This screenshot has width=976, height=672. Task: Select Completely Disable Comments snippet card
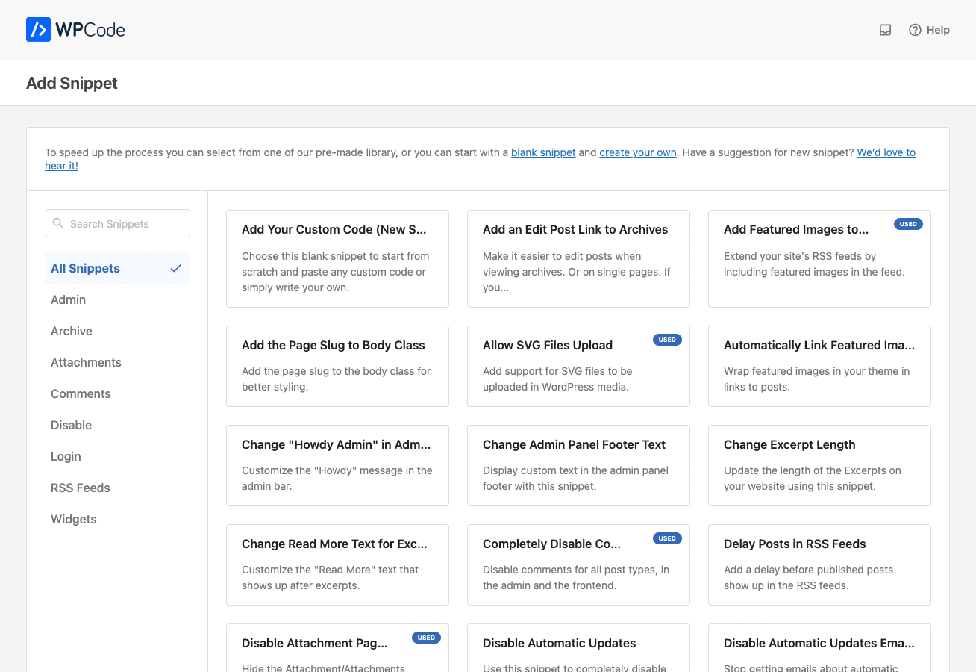pyautogui.click(x=578, y=564)
